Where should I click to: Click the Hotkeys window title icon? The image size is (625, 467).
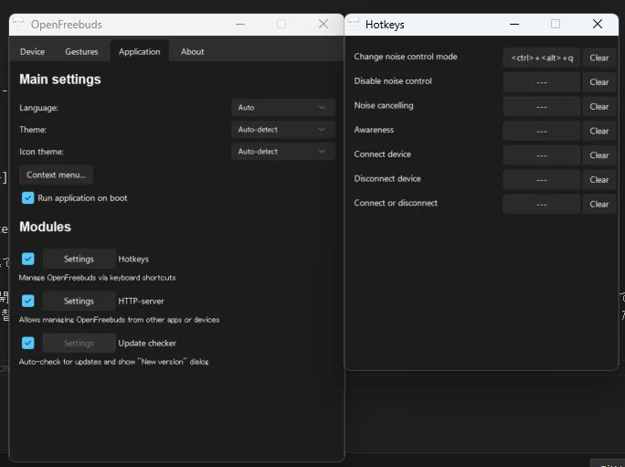click(353, 25)
